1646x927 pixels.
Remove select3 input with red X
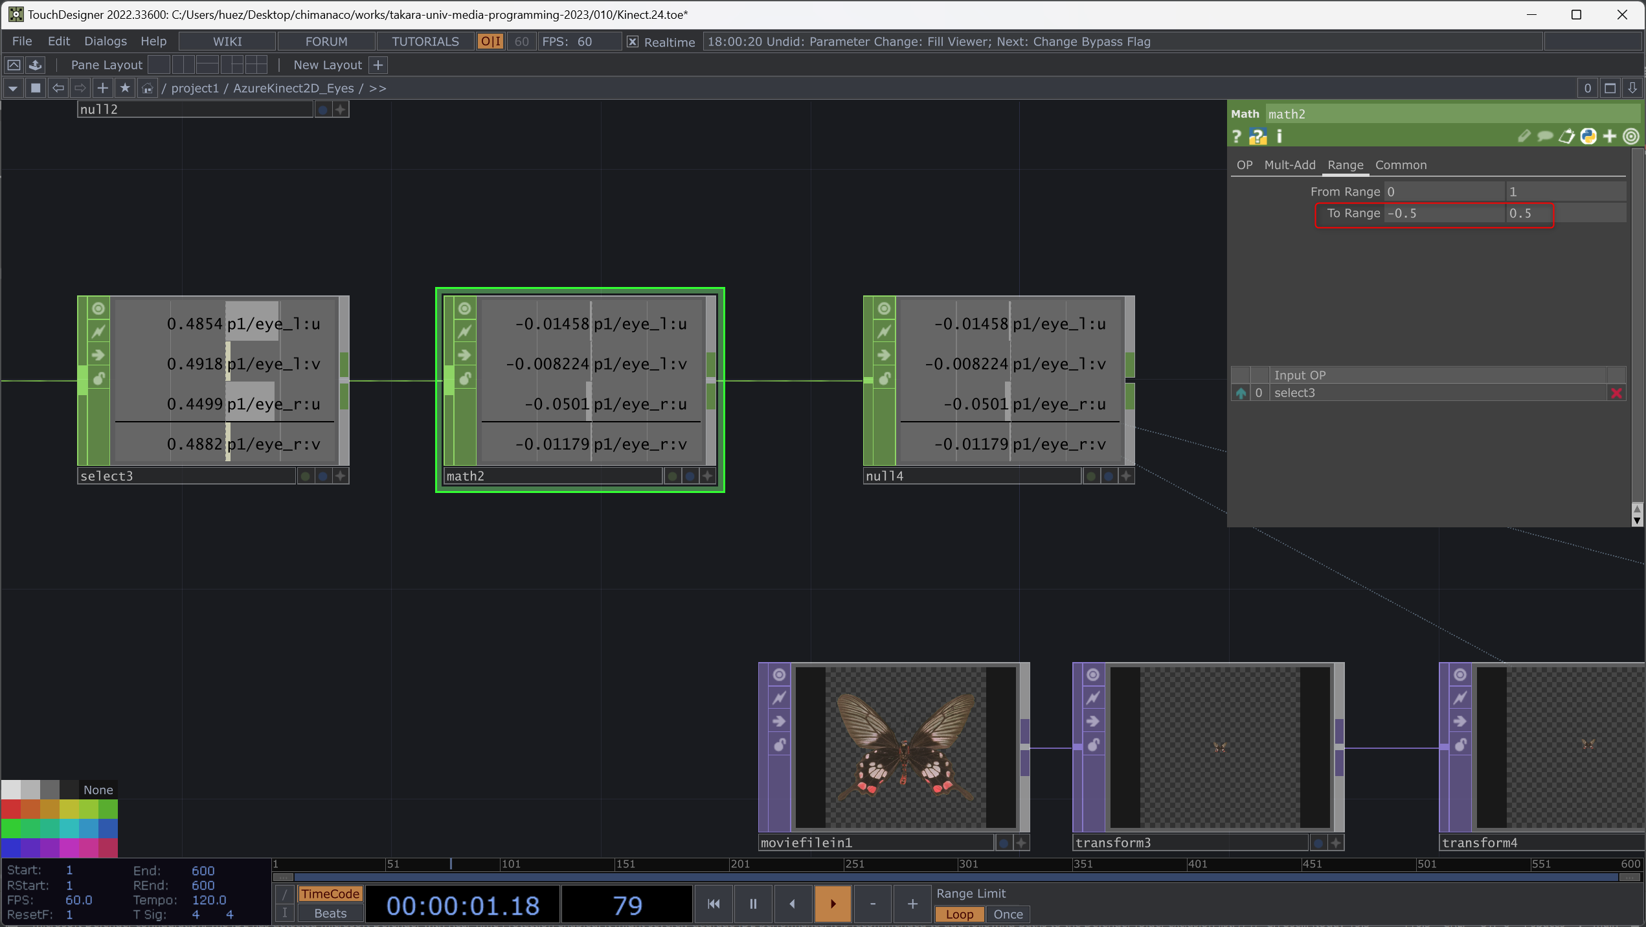(1616, 393)
